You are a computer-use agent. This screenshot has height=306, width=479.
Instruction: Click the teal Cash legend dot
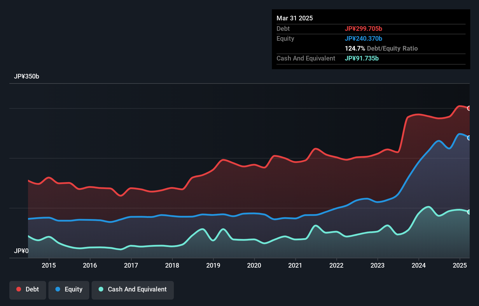(x=101, y=289)
